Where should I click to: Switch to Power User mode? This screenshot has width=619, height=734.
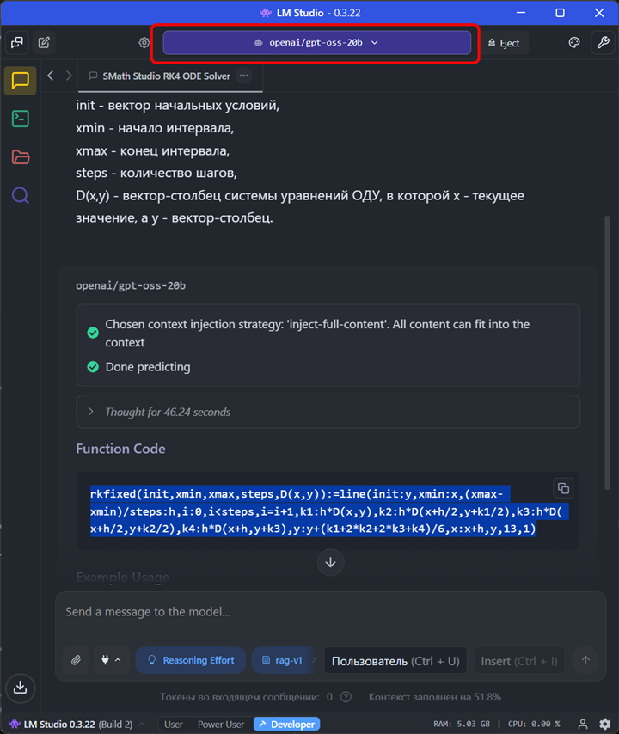point(221,725)
